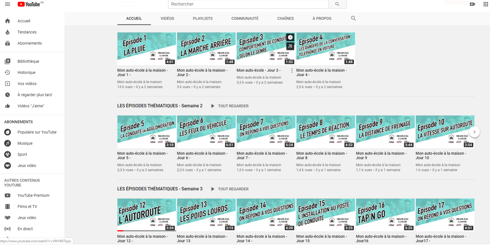Open Tendances in the sidebar

tap(27, 32)
